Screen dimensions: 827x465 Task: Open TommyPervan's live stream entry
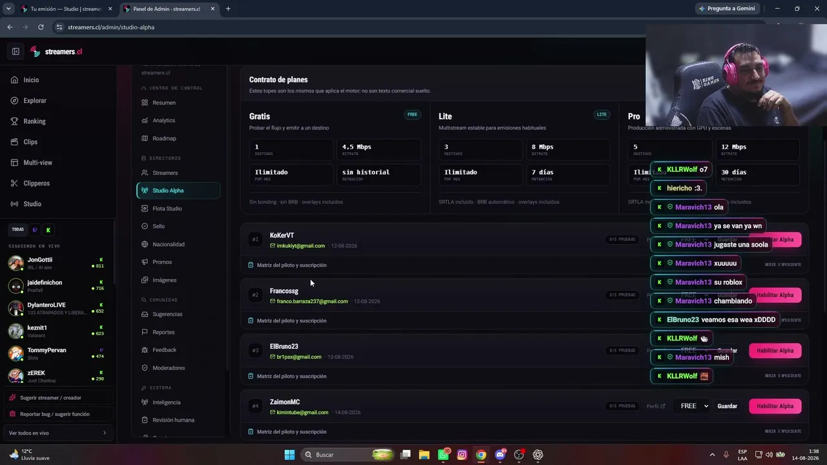tap(57, 353)
